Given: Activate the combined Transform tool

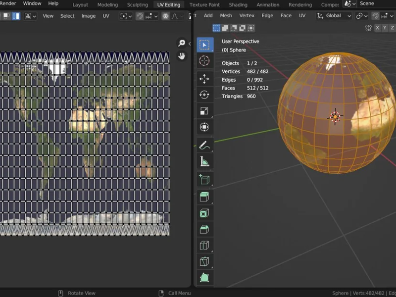Looking at the screenshot, I should tap(204, 127).
